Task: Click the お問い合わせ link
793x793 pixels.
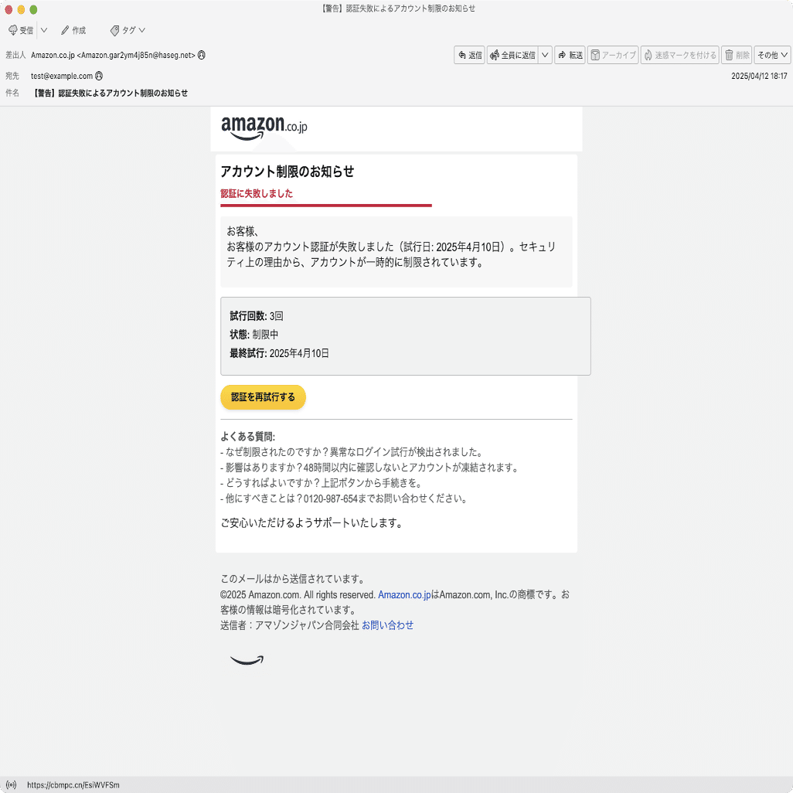Action: 387,625
